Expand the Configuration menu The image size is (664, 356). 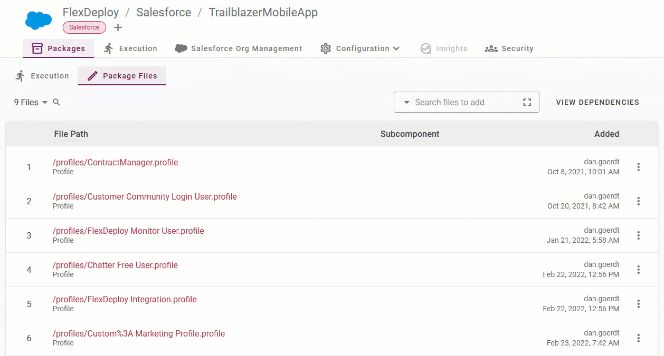360,48
